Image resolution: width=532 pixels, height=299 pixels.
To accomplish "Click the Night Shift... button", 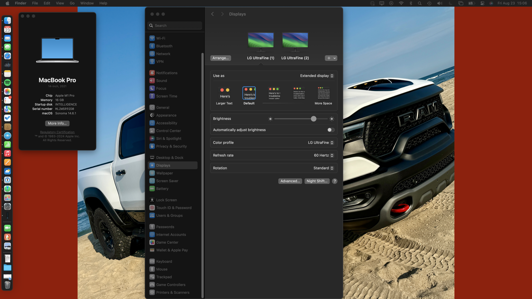I will [x=317, y=181].
